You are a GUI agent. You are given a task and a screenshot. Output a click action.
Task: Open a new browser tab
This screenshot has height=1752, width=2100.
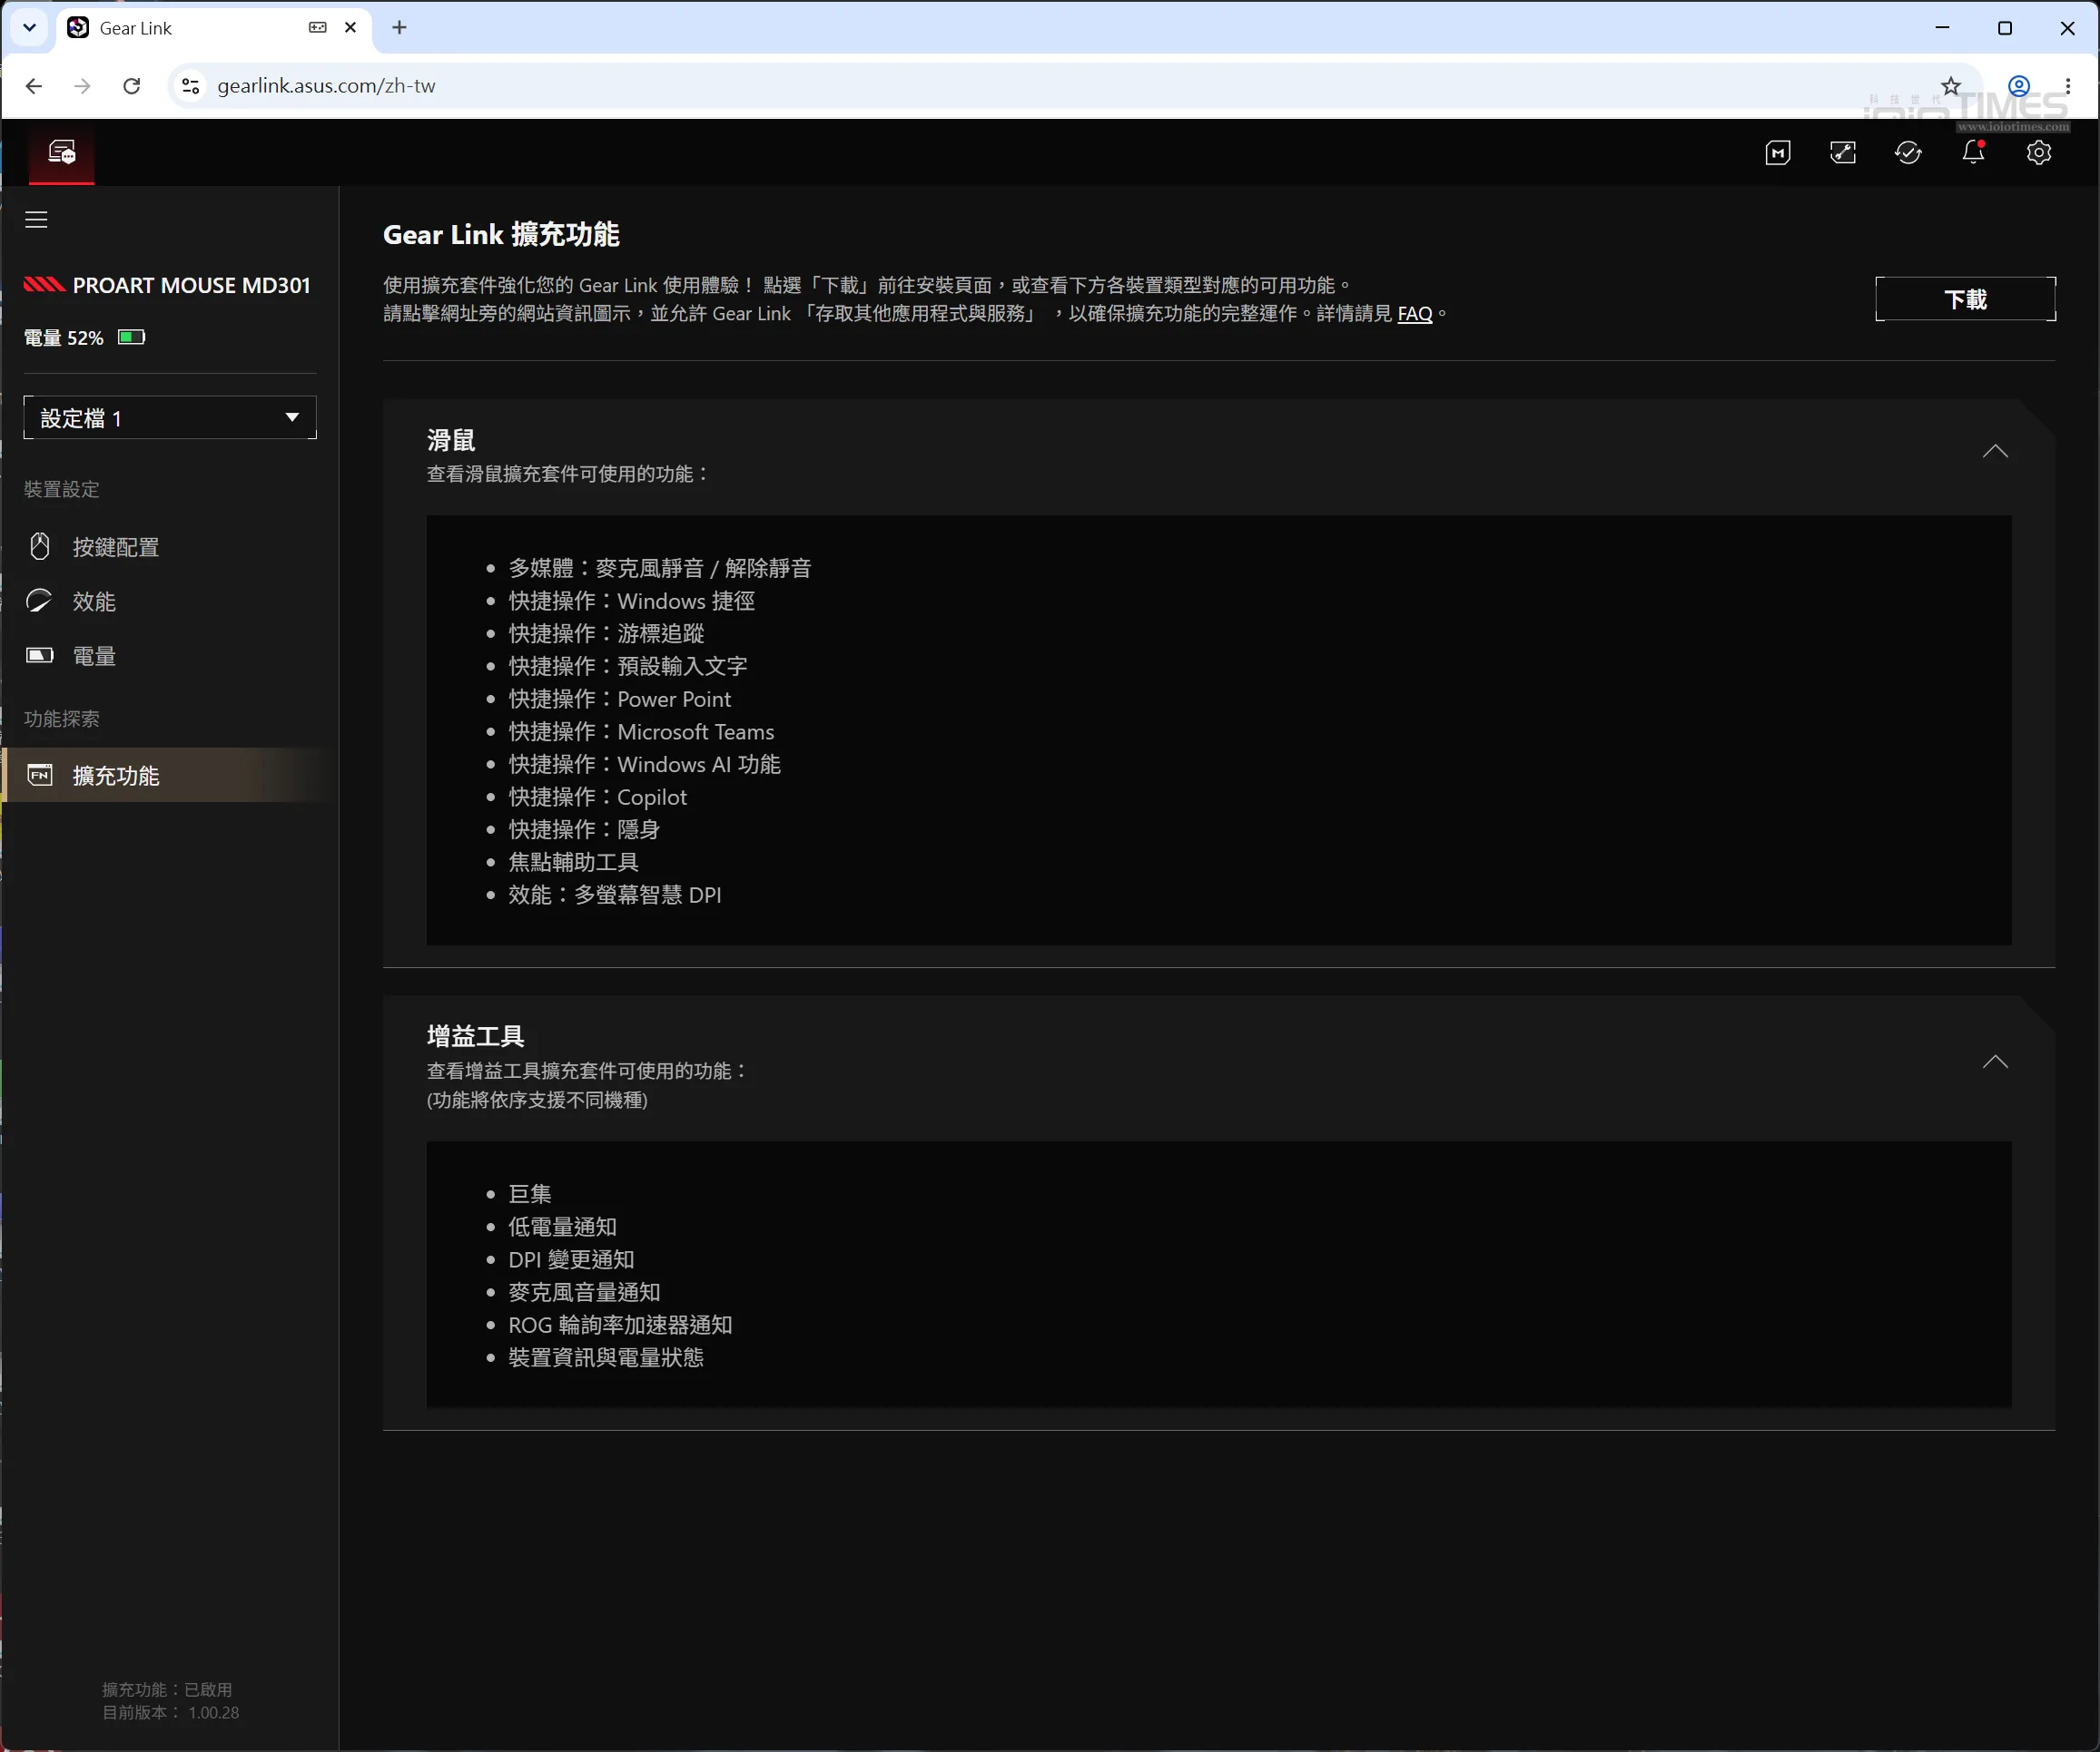pyautogui.click(x=399, y=28)
